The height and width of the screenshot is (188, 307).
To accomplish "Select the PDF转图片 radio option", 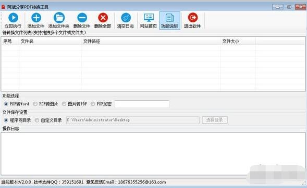I will coord(35,104).
